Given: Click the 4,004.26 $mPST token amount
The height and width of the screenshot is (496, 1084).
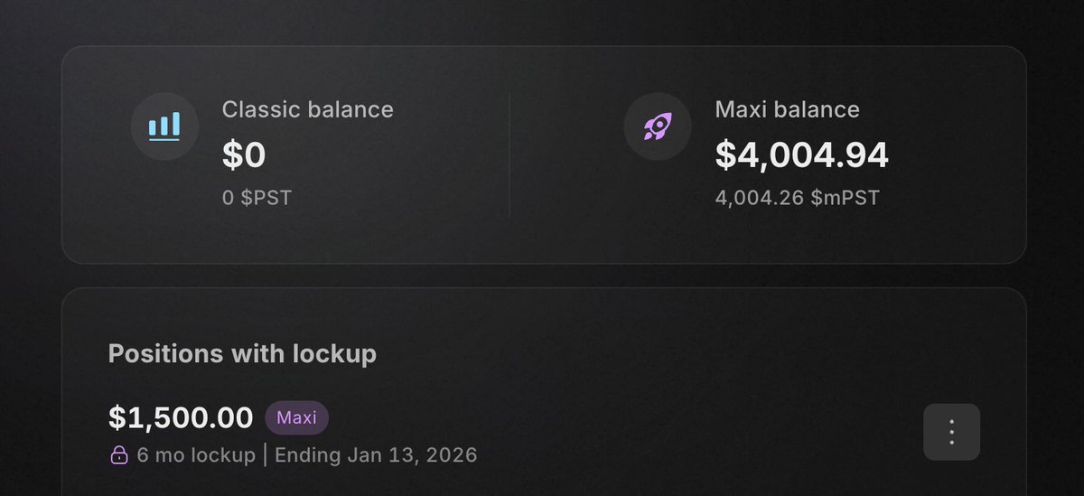Looking at the screenshot, I should point(798,197).
